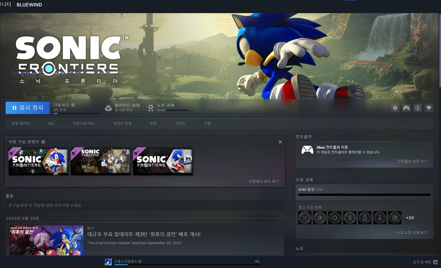Open the 상점 페이지 tab
This screenshot has width=441, height=268.
pos(21,124)
